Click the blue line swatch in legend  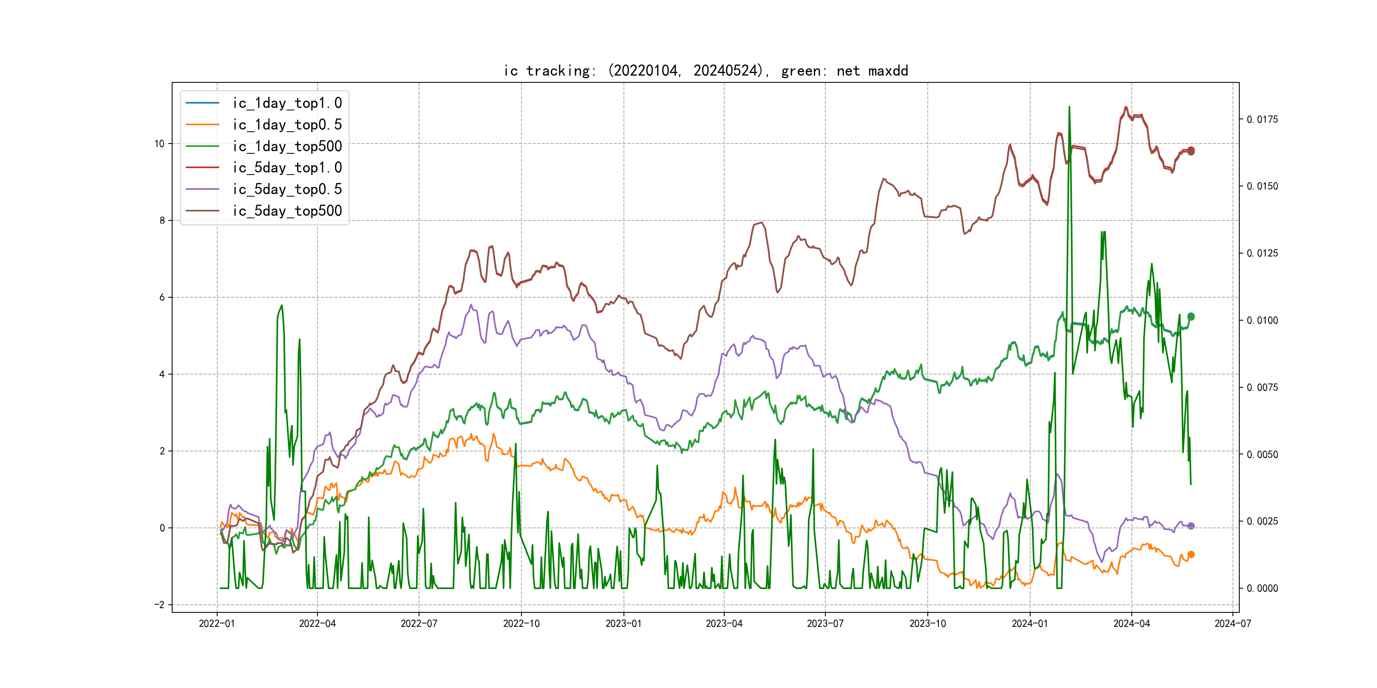tap(203, 102)
